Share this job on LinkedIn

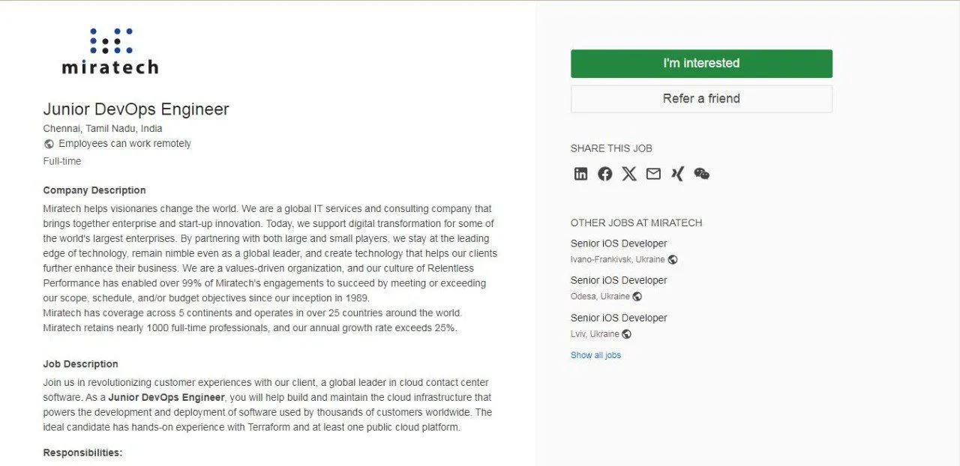[x=581, y=174]
